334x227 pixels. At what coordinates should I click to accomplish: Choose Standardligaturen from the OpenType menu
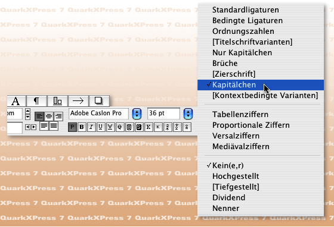tap(261, 10)
